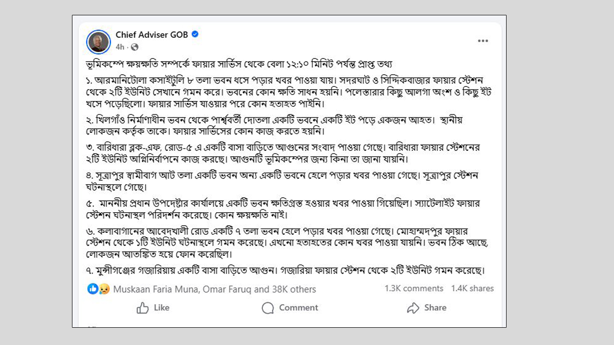
Task: Click the three-dot options icon on the post
Action: pyautogui.click(x=483, y=41)
